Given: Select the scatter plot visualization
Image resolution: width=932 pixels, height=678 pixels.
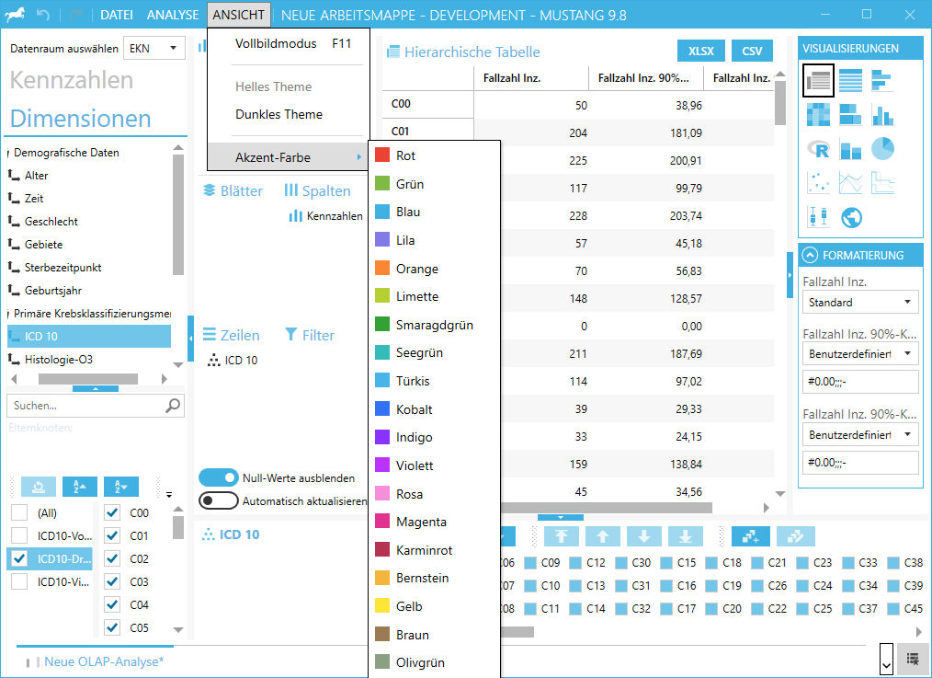Looking at the screenshot, I should click(818, 182).
